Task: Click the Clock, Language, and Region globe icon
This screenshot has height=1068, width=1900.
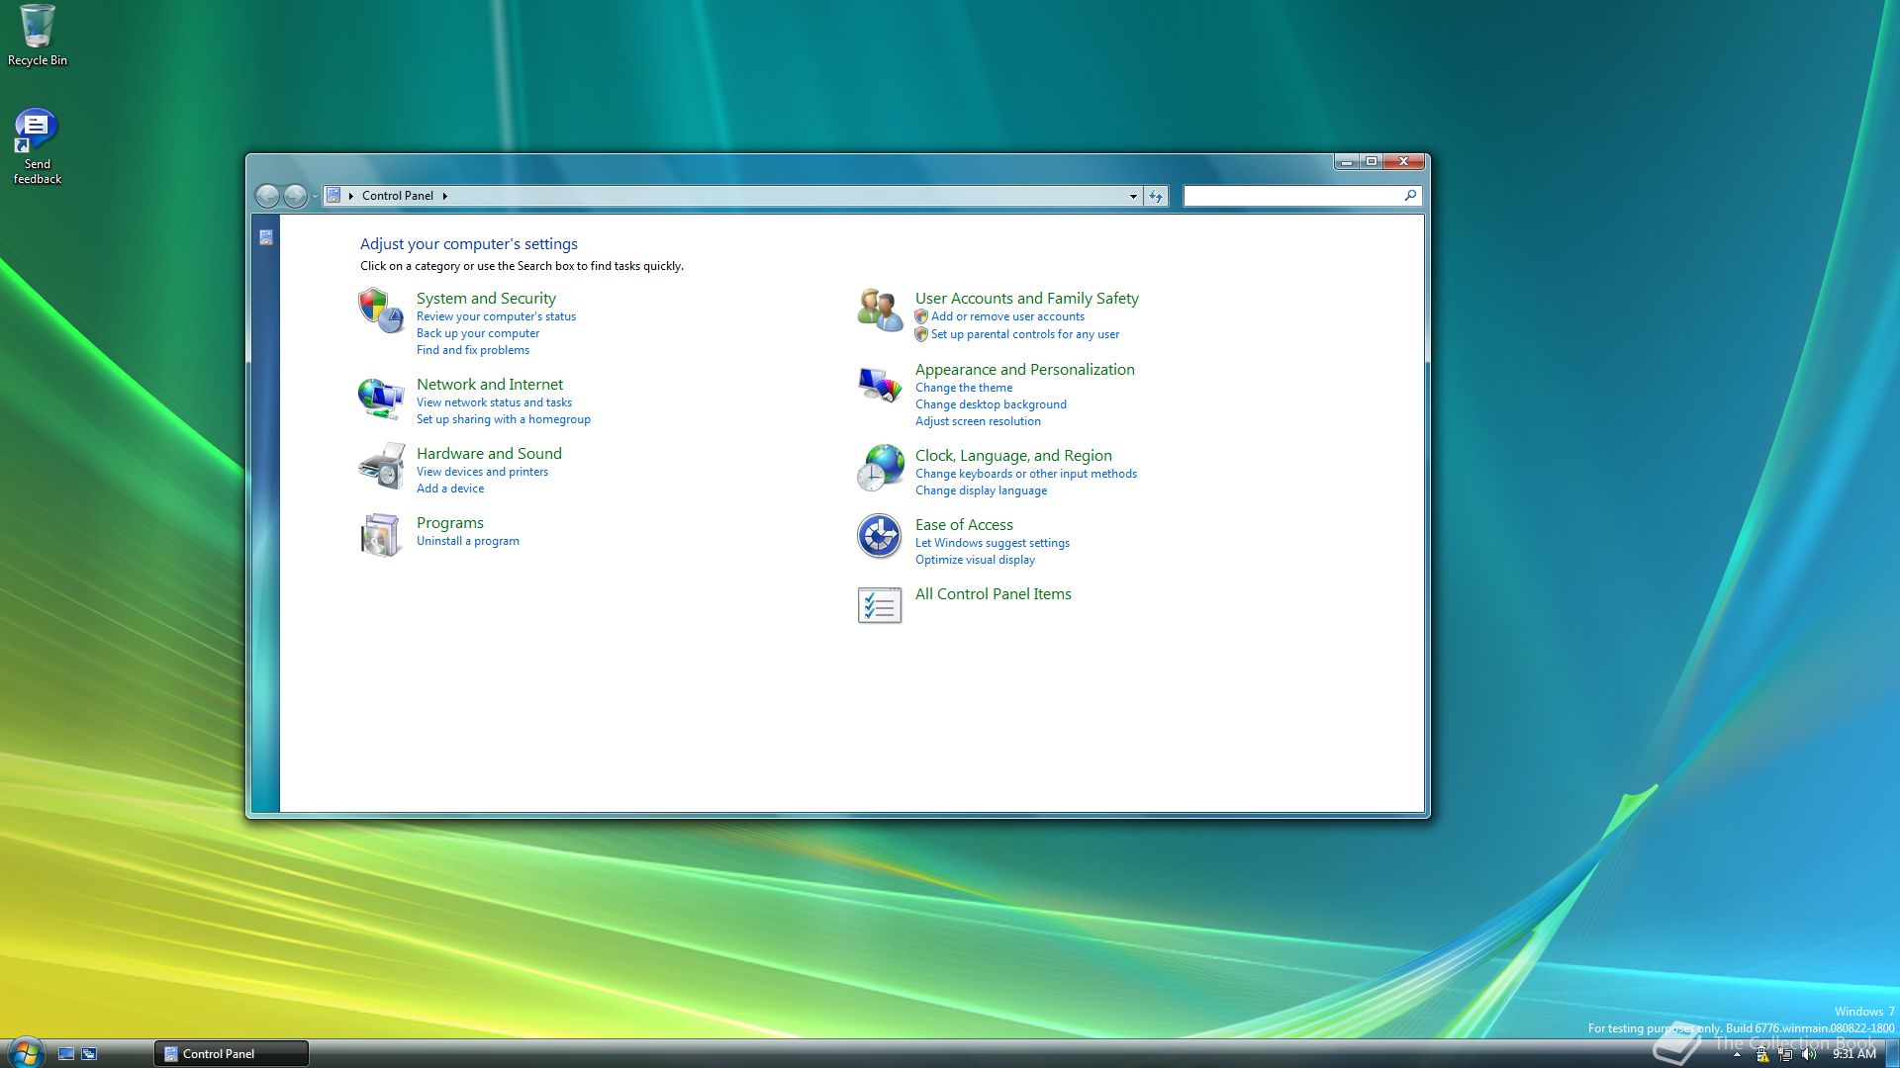Action: click(x=880, y=468)
